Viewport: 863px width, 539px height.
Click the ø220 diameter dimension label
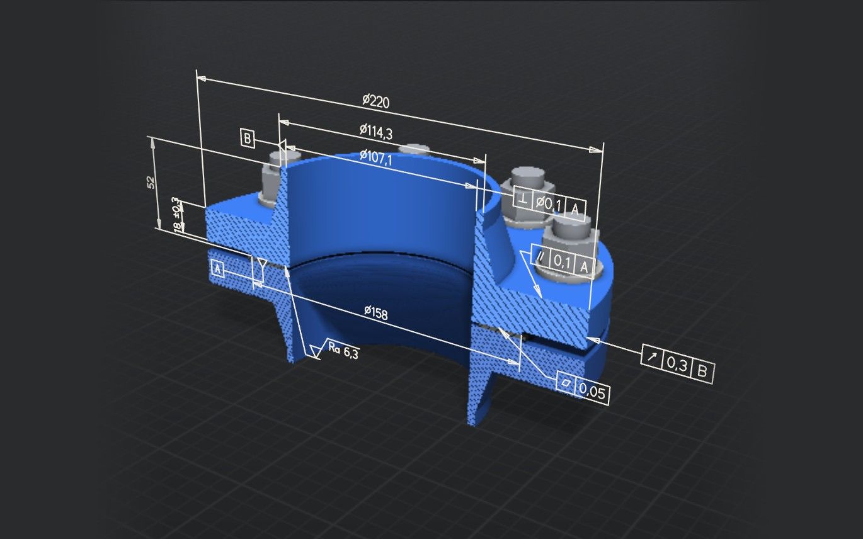[x=375, y=101]
